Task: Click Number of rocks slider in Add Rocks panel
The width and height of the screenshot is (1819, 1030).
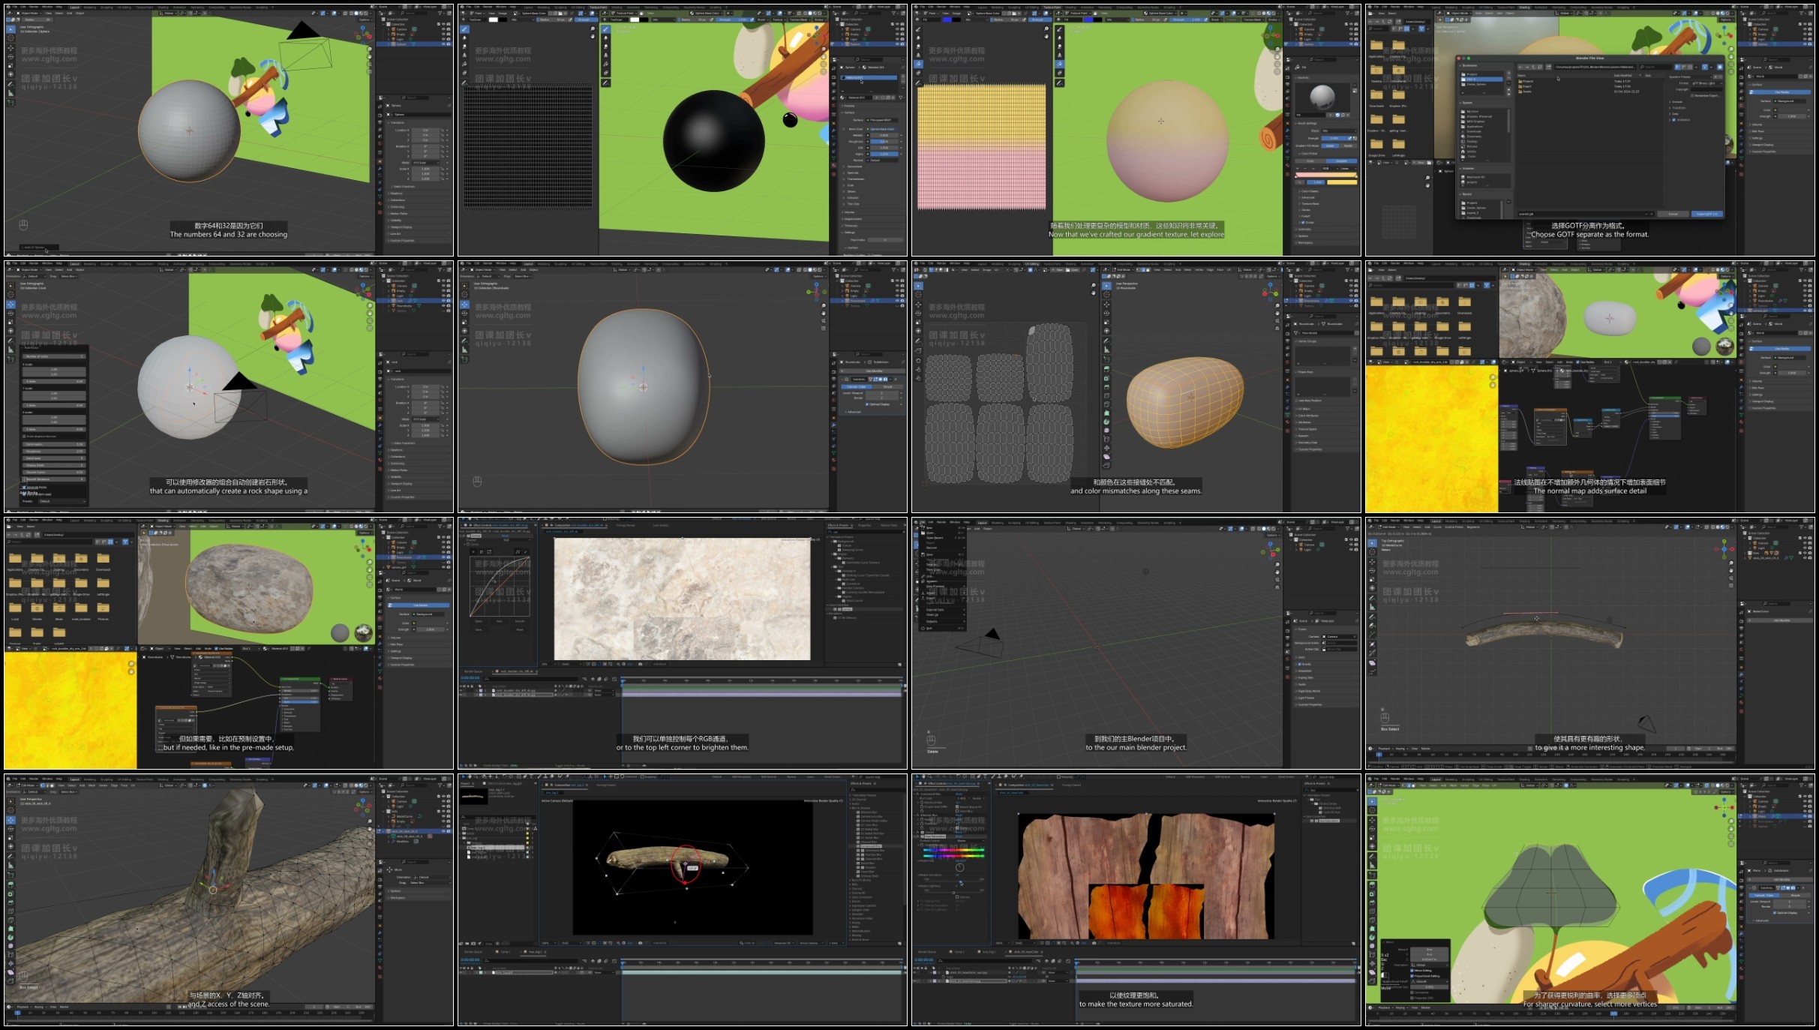Action: (54, 356)
